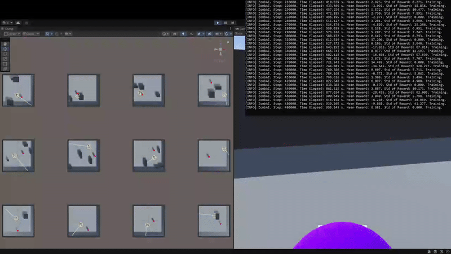Click console line 'Step: 490000'
451x254 pixels.
344,107
